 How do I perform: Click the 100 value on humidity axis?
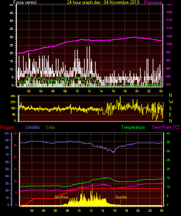(x=6, y=133)
